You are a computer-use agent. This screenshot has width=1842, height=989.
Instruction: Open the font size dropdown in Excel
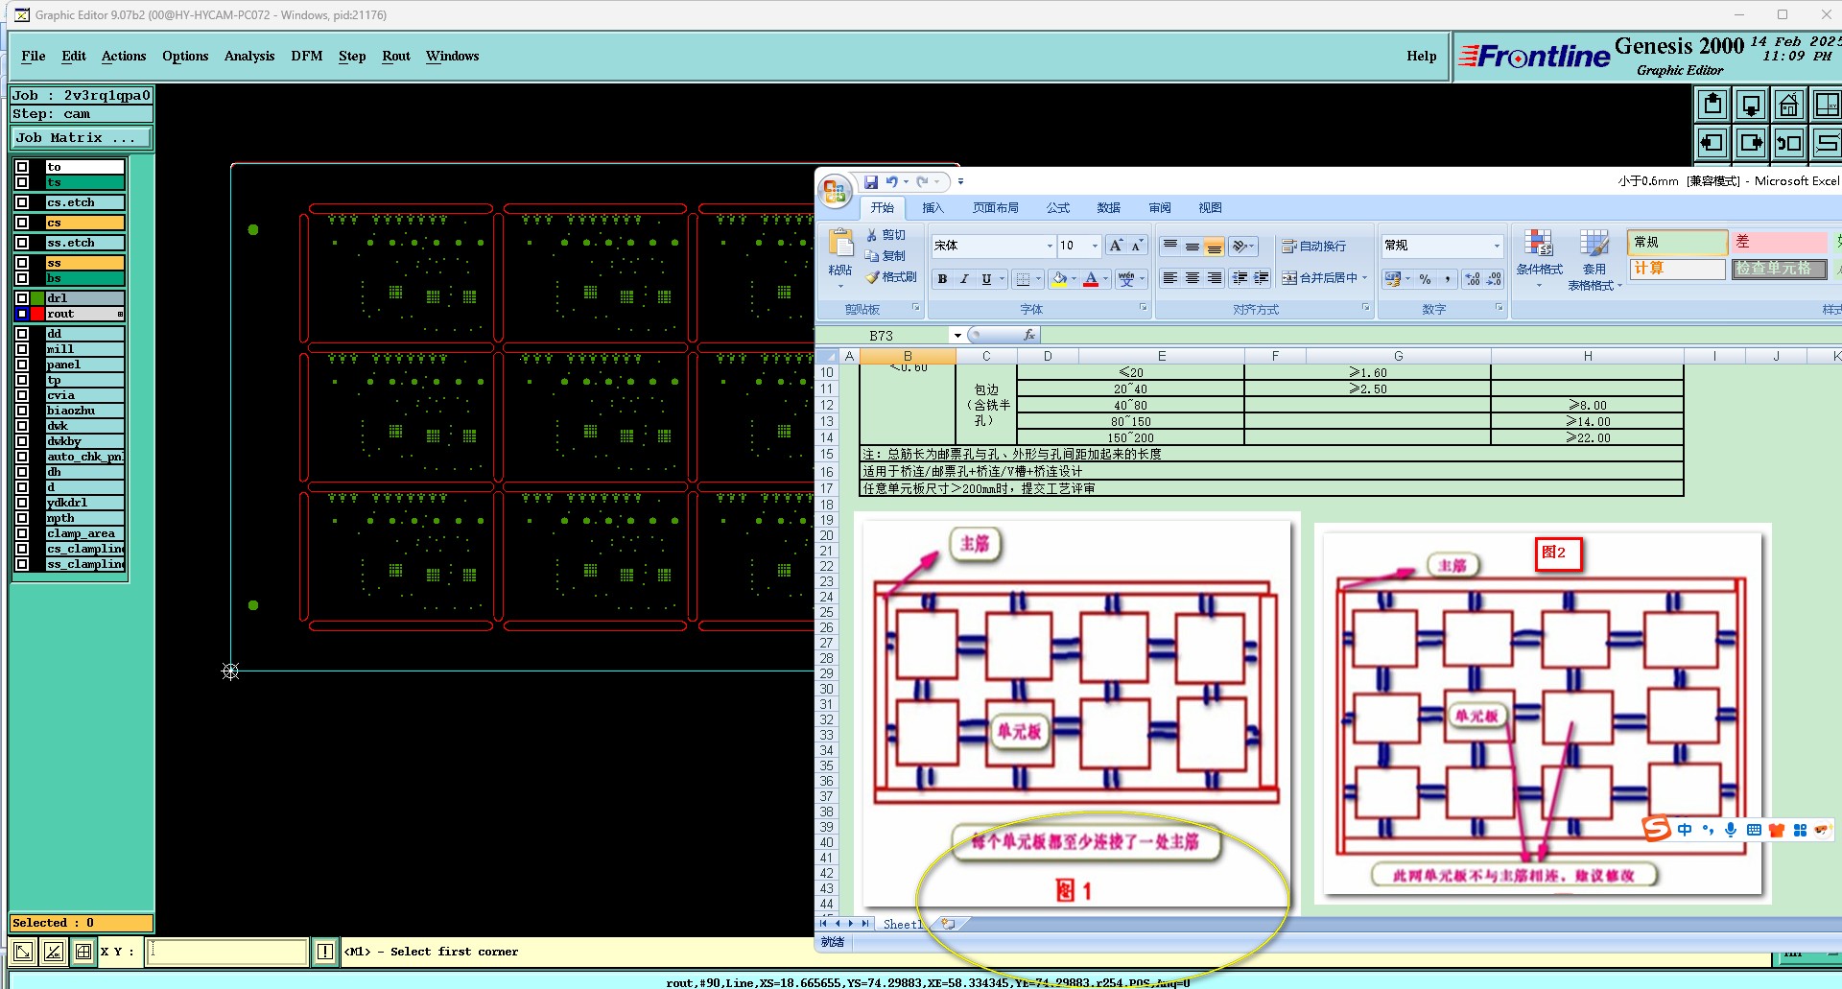point(1095,246)
